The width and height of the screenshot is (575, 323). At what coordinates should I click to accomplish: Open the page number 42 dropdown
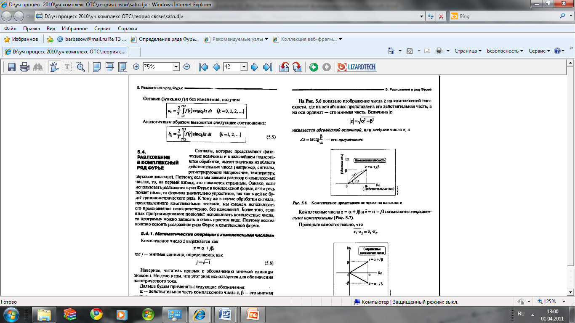243,67
